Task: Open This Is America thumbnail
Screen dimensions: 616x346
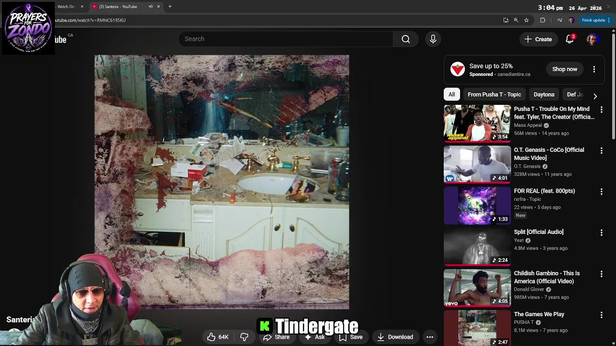Action: point(477,288)
